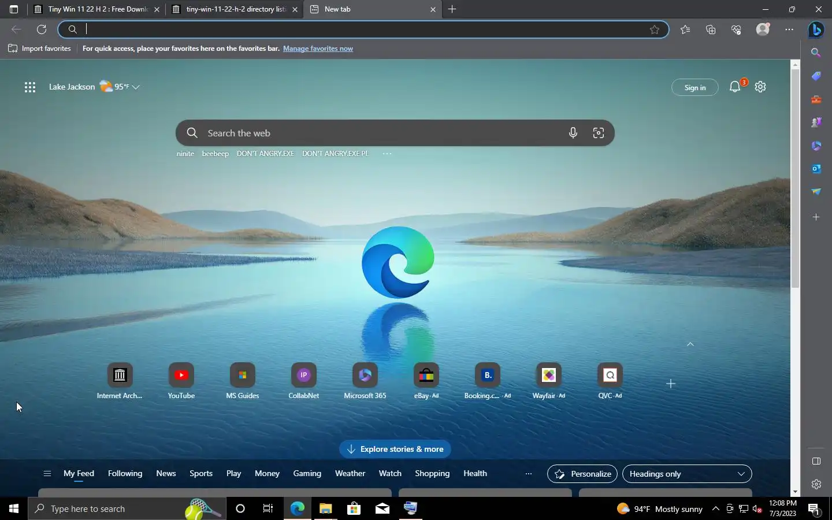Add a new quick link site

(670, 384)
